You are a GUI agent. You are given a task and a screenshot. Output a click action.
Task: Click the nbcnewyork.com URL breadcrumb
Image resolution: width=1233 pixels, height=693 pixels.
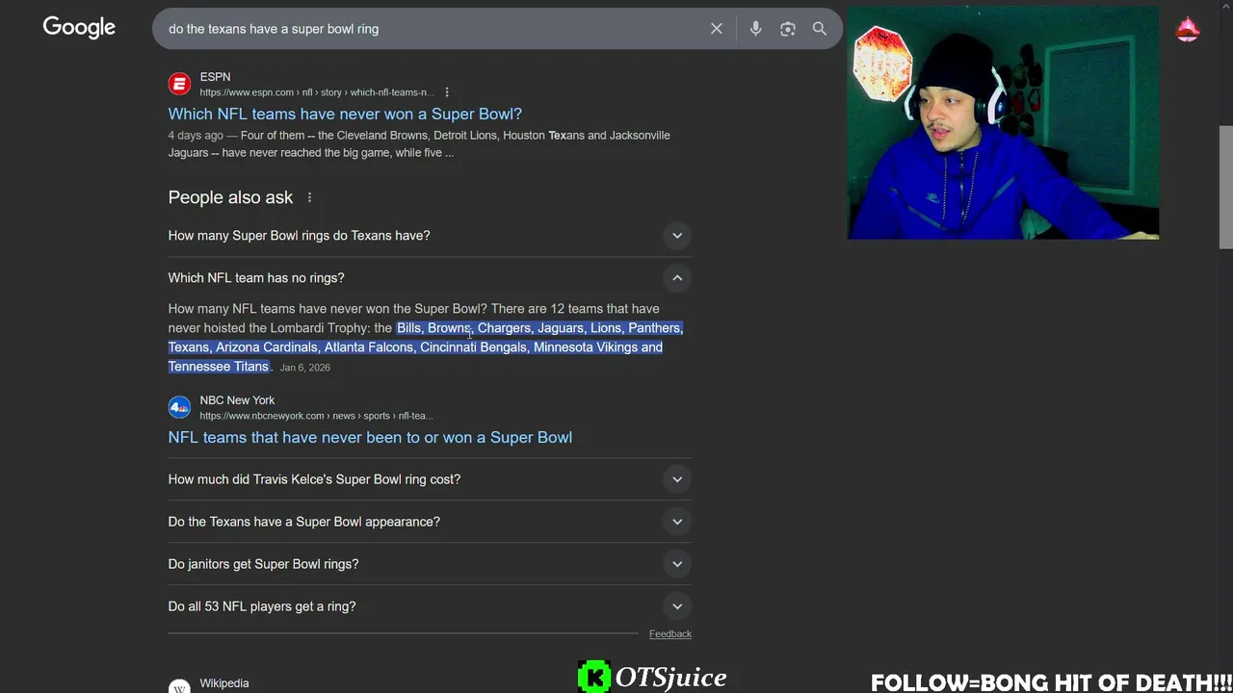316,416
